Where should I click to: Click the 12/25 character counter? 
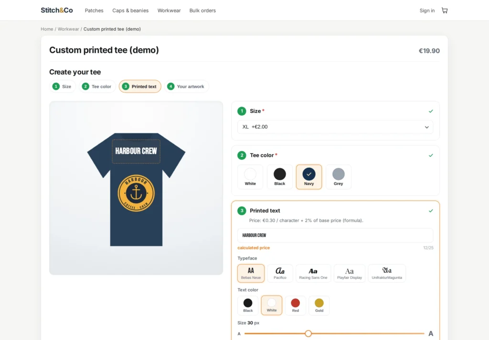(428, 248)
